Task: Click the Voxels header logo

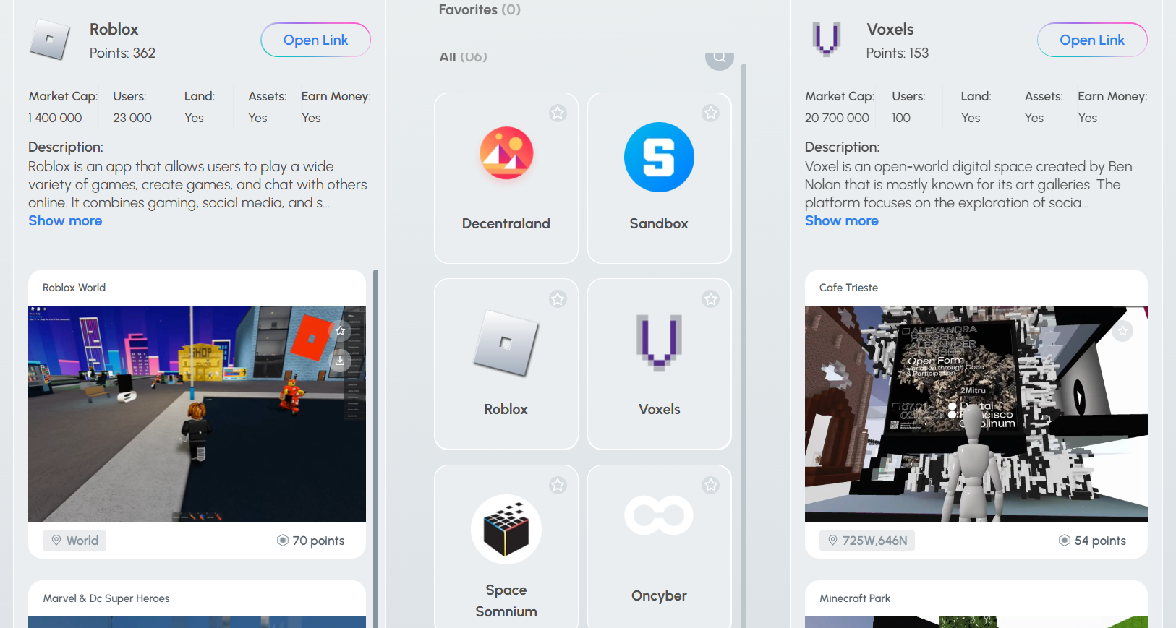Action: [x=826, y=39]
